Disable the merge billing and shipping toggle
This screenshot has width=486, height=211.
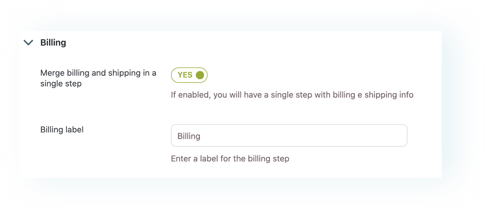pos(189,75)
